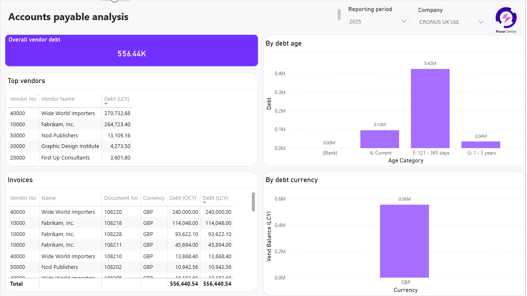The width and height of the screenshot is (527, 296).
Task: Click the Power Central logo icon
Action: (x=506, y=20)
